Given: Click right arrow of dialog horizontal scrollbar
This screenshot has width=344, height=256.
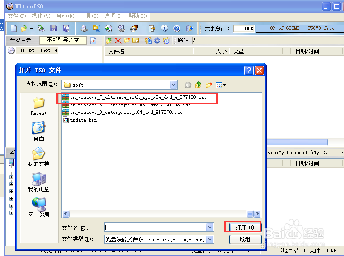Looking at the screenshot, I should 258,214.
